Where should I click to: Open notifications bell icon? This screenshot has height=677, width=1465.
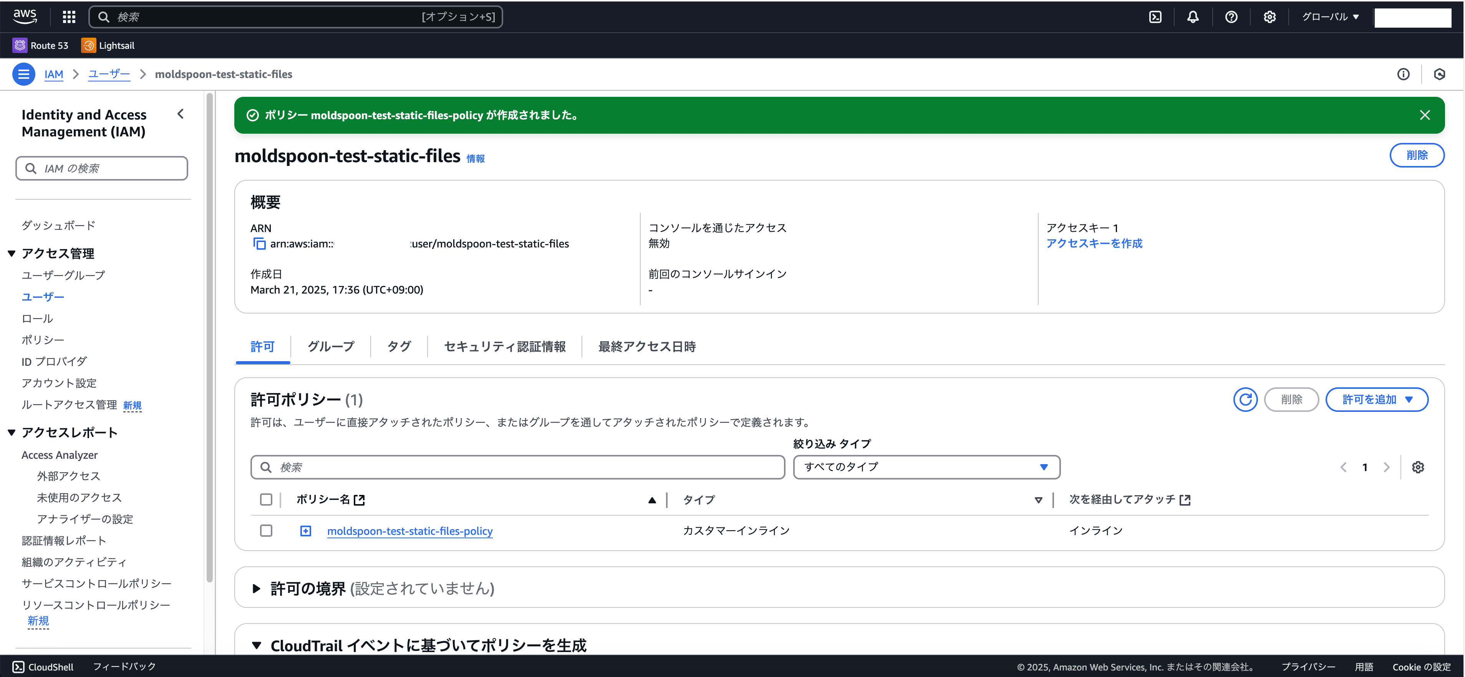[1193, 17]
